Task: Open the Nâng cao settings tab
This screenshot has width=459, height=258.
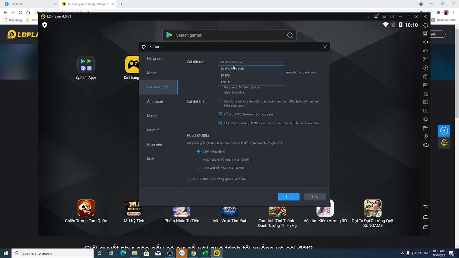Action: pos(155,58)
